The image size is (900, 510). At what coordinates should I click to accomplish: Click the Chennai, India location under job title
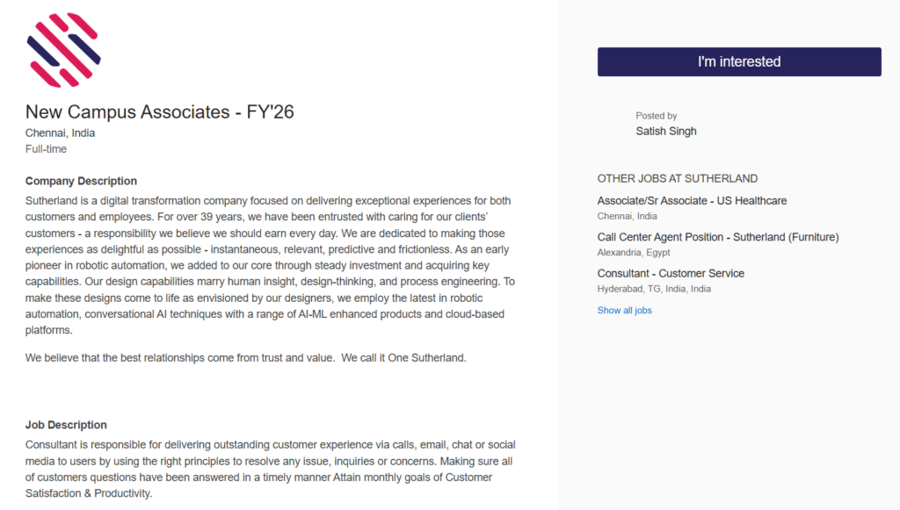[x=60, y=133]
